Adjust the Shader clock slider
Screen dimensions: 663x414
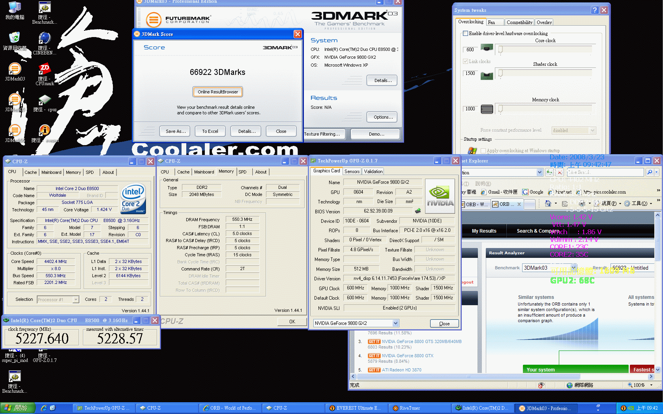pos(500,73)
